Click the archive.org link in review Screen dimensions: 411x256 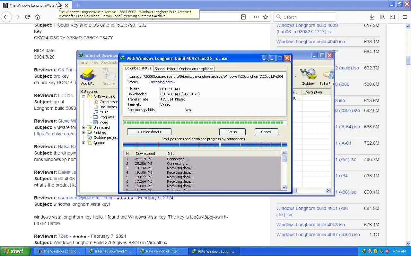pos(55,134)
